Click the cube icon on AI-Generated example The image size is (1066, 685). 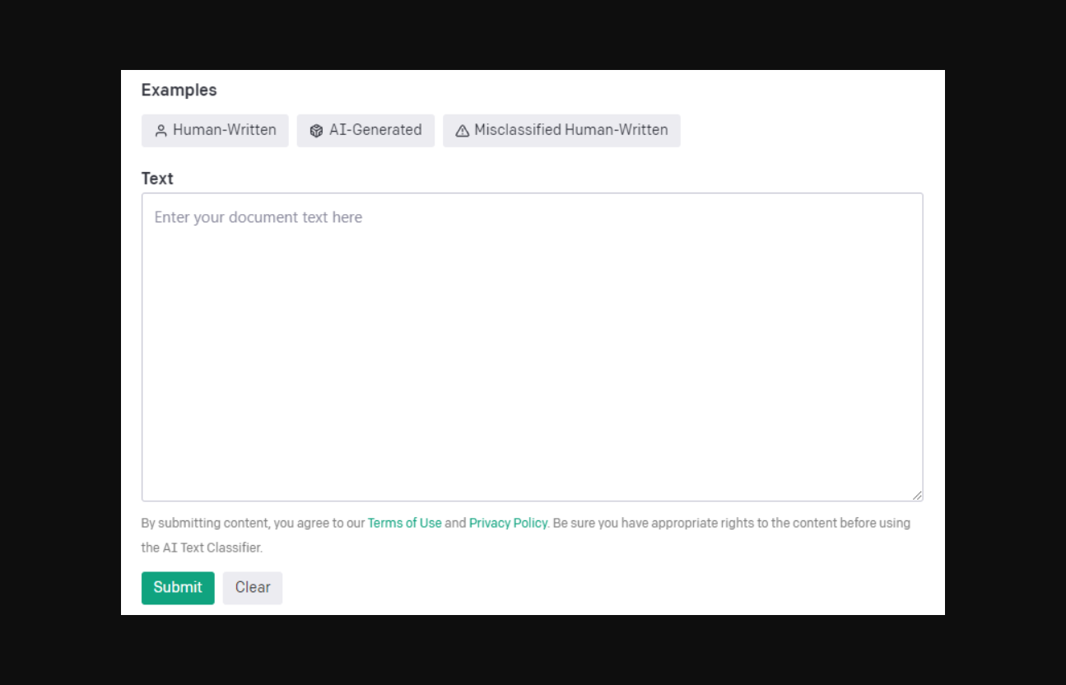316,131
